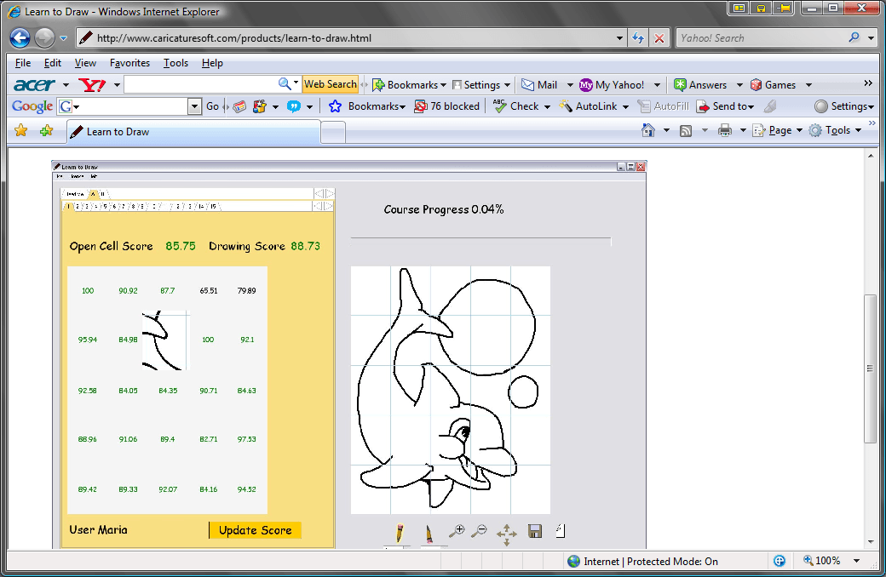
Task: Click the Google toolbar chat bubble icon
Action: coord(294,106)
